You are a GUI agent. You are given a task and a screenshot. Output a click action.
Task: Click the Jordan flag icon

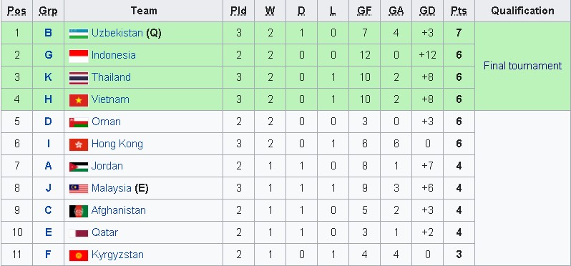[79, 167]
